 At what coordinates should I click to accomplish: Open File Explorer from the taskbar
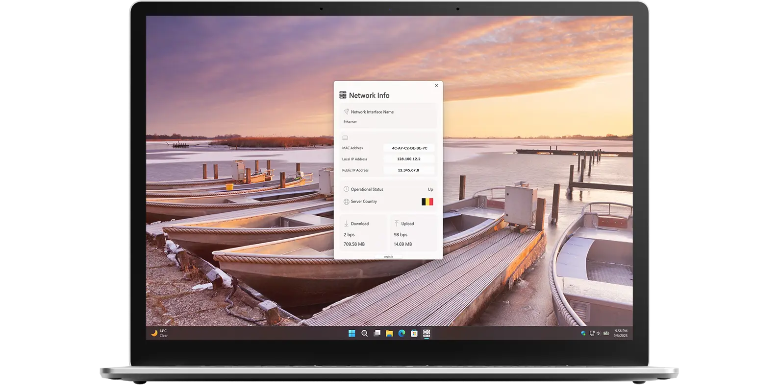point(389,333)
